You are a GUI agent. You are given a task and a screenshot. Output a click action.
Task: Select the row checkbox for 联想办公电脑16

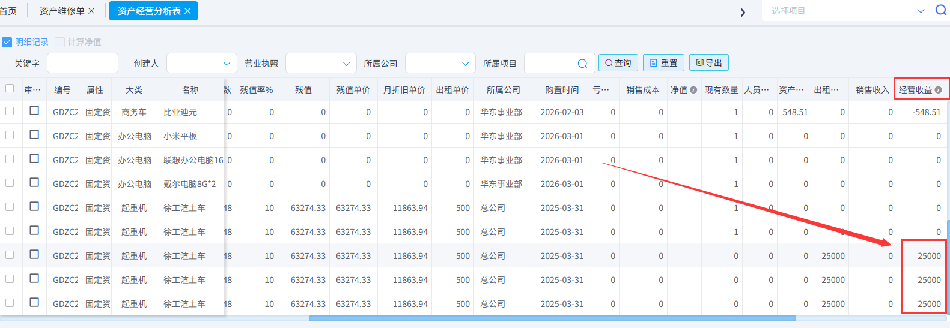click(x=10, y=159)
